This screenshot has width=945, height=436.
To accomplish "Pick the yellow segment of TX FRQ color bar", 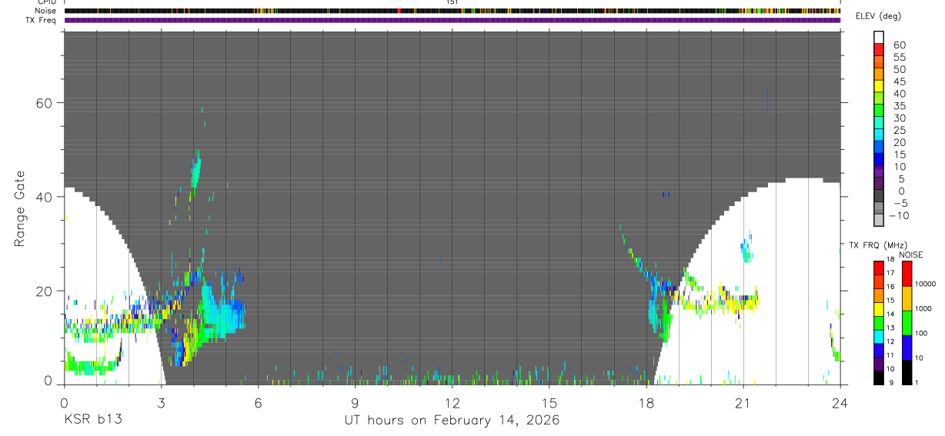I will pos(879,309).
